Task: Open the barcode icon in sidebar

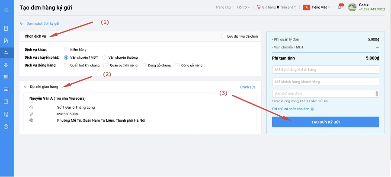Action: point(6,77)
